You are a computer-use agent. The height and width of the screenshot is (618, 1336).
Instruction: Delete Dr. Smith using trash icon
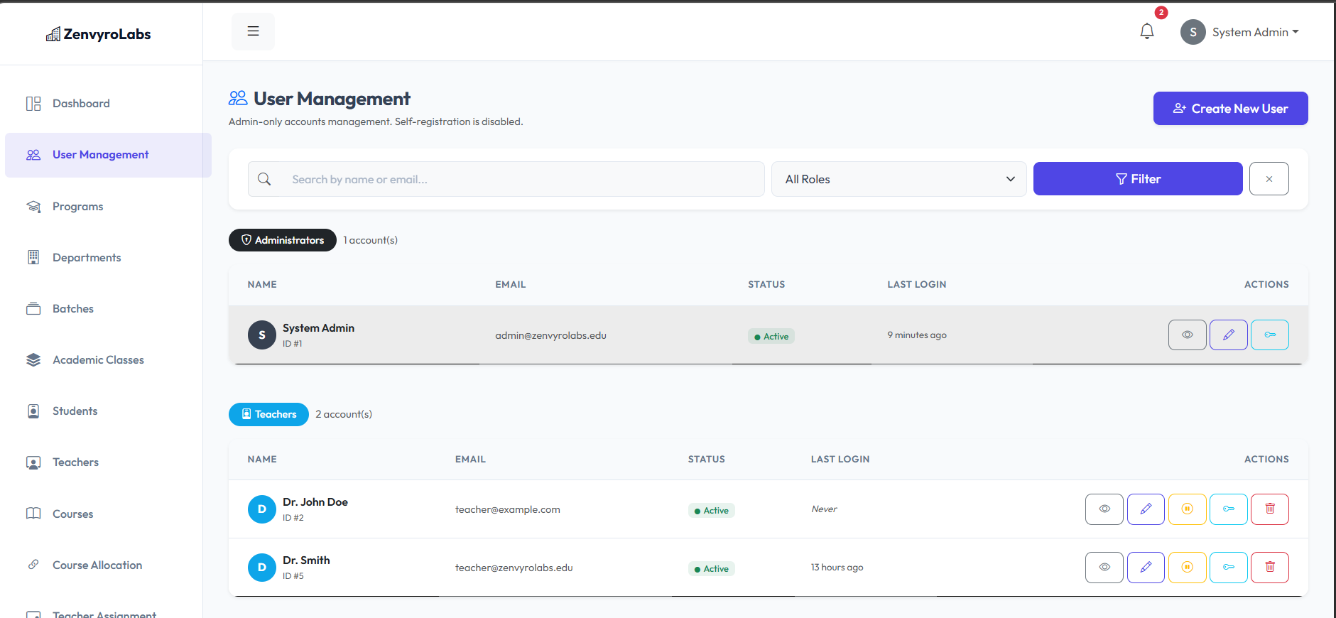[1269, 568]
